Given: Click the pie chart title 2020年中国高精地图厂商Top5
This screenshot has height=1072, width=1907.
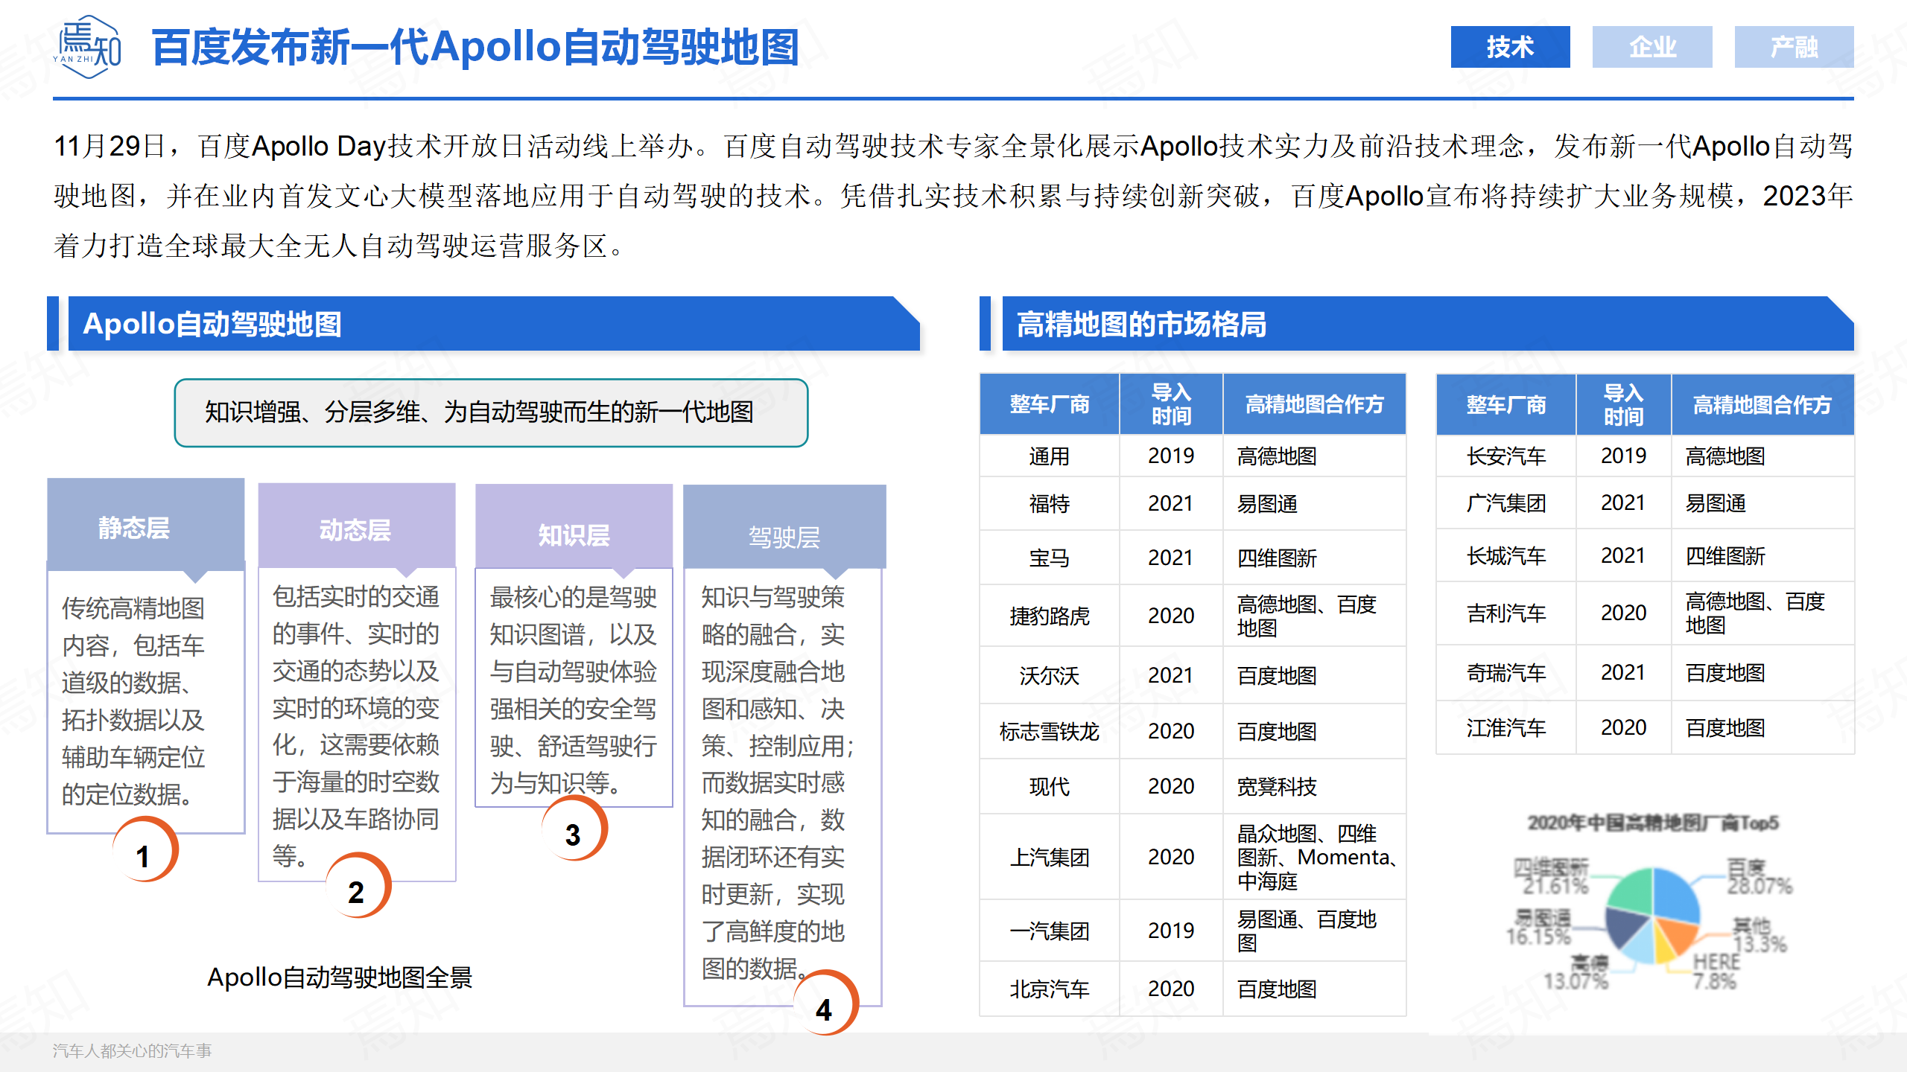Looking at the screenshot, I should click(x=1653, y=823).
